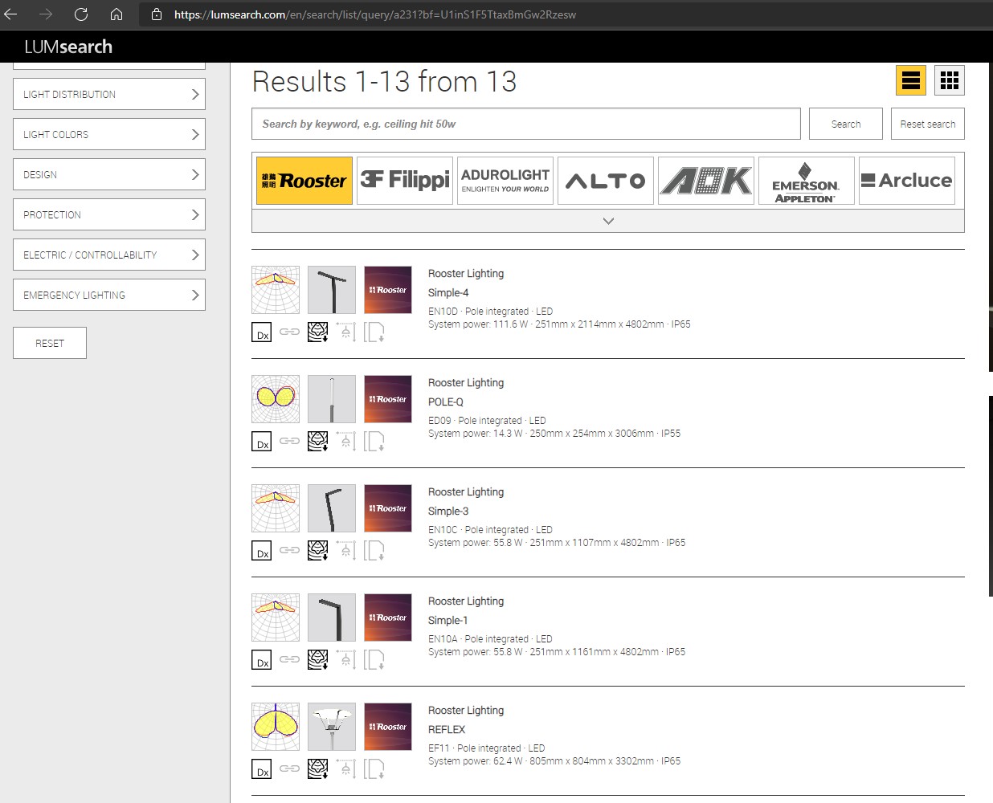Expand the Protection filter

coord(109,214)
